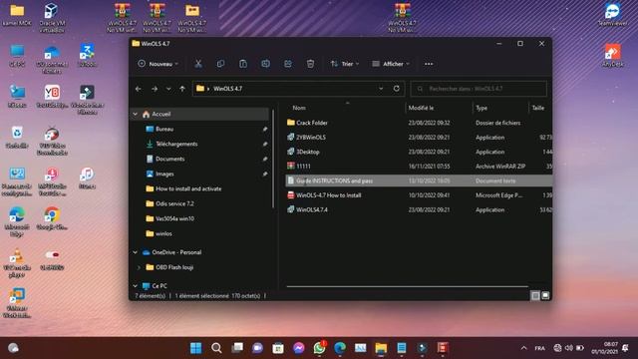Collapse the Ce PC tree section
Viewport: 638px width, 359px height.
pyautogui.click(x=136, y=286)
